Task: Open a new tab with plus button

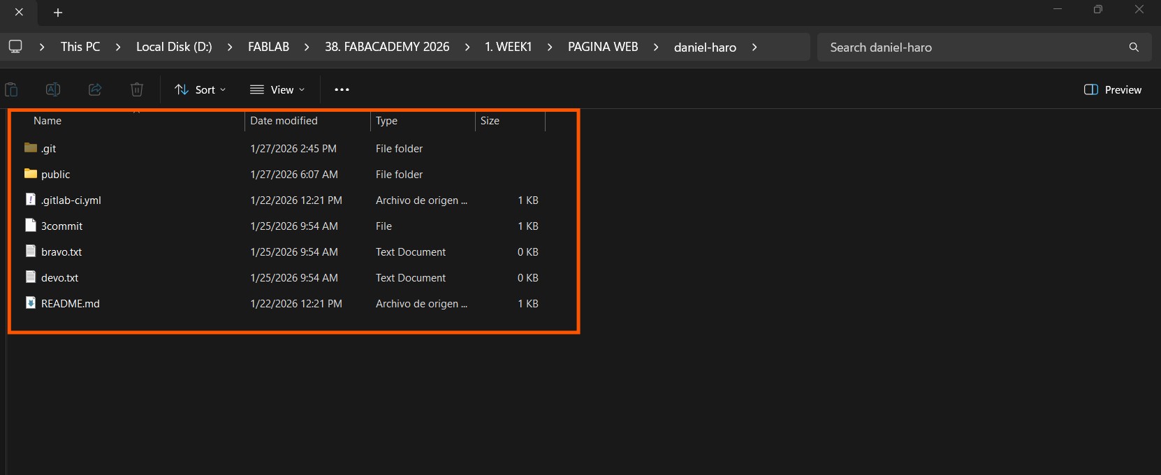Action: pos(58,13)
